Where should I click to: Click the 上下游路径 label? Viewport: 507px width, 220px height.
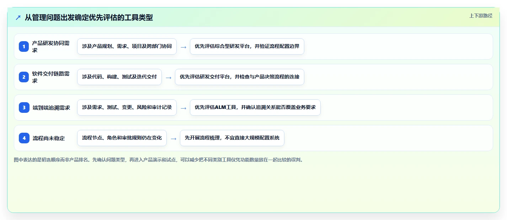(481, 16)
